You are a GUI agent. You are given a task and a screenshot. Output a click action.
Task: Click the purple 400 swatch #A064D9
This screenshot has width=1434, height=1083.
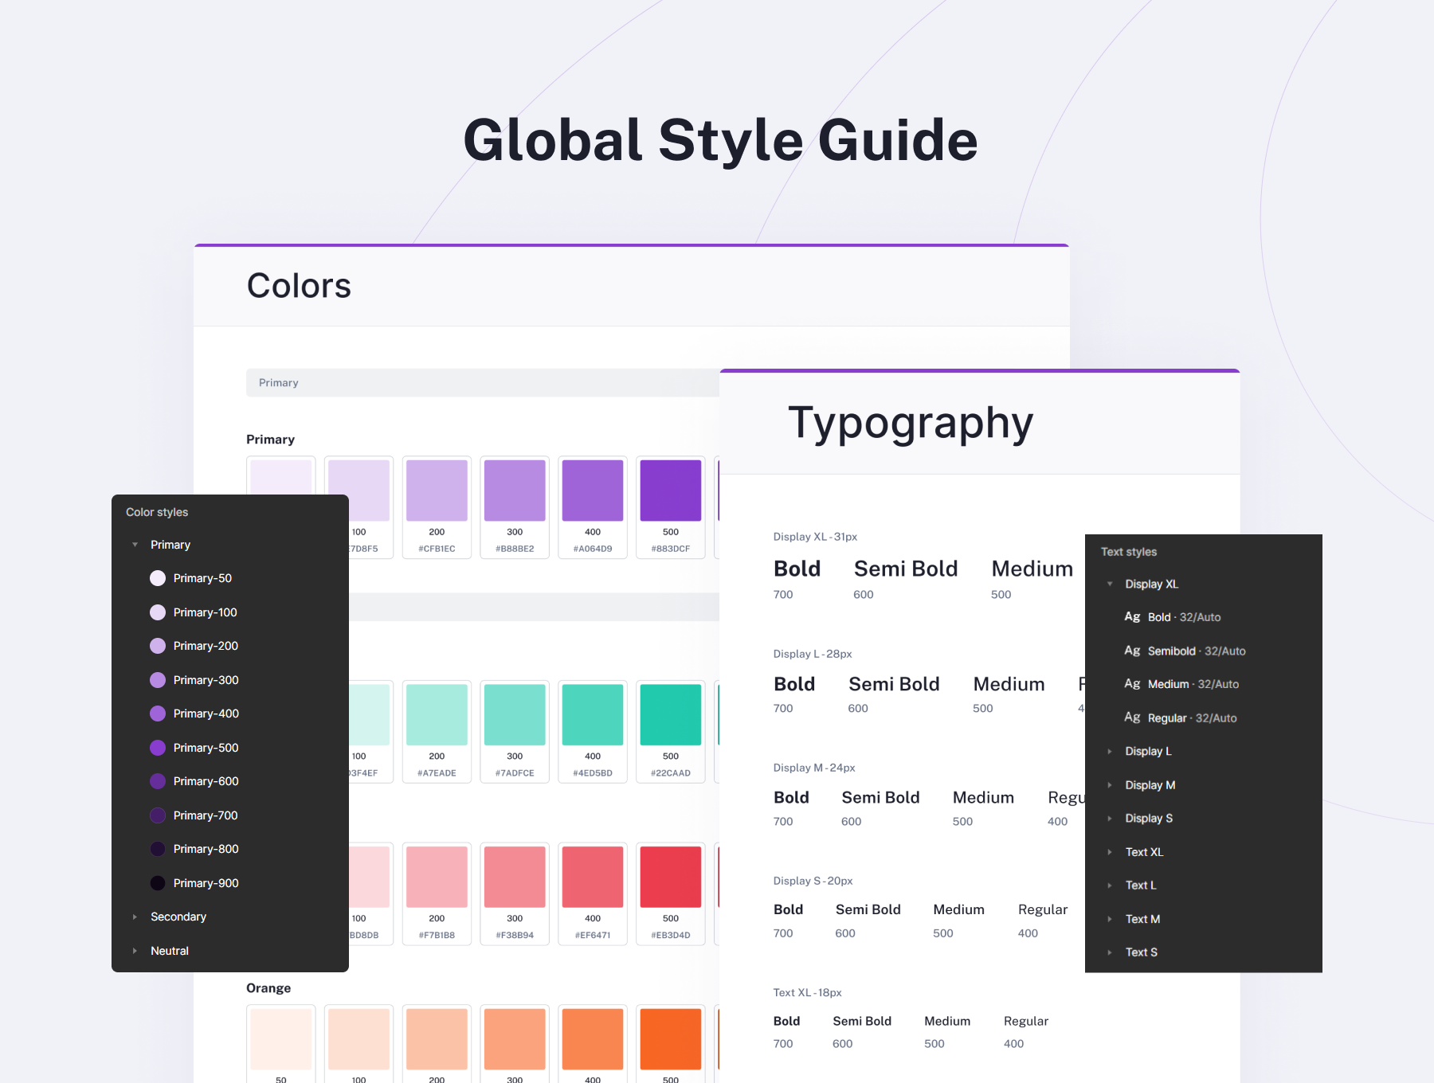[x=593, y=491]
